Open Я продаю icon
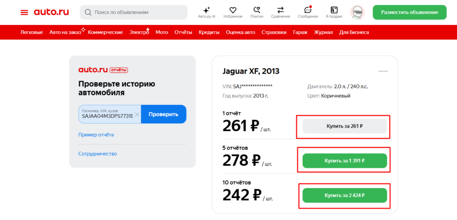This screenshot has height=220, width=457. click(x=334, y=10)
